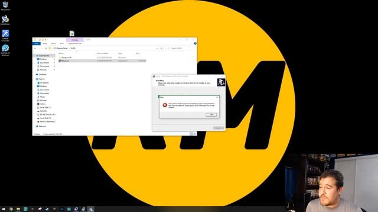Sort files by Date modified column

[x=102, y=54]
